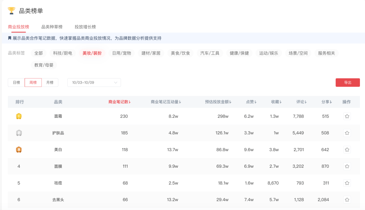The image size is (365, 210).
Task: Filter by 服务相关 tag
Action: click(x=326, y=53)
